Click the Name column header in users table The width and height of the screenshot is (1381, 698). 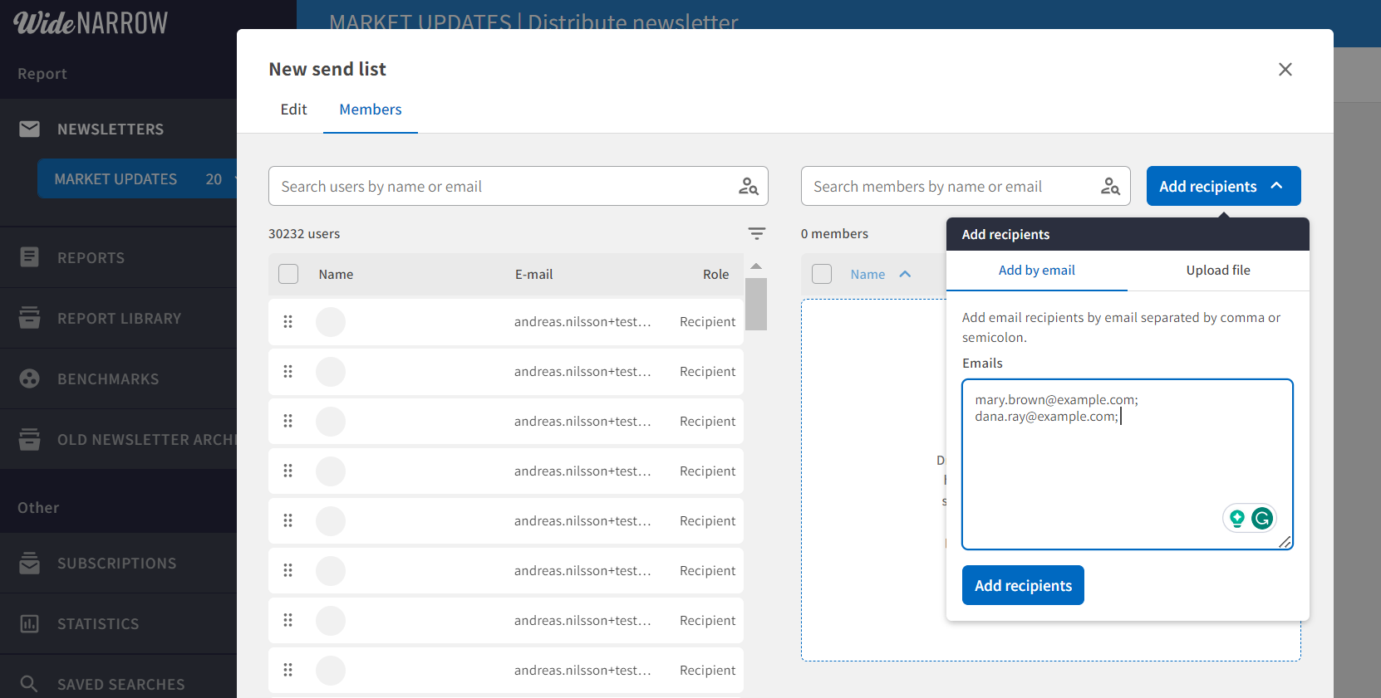[x=336, y=274]
